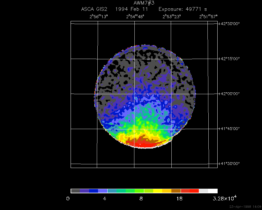
Task: Pick the yellow colorbar swatch
Action: (158, 191)
